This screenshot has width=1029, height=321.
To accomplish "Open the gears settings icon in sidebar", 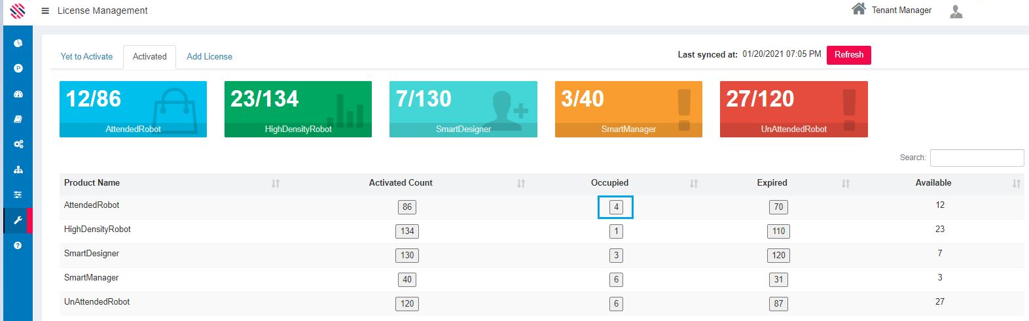I will (x=18, y=144).
